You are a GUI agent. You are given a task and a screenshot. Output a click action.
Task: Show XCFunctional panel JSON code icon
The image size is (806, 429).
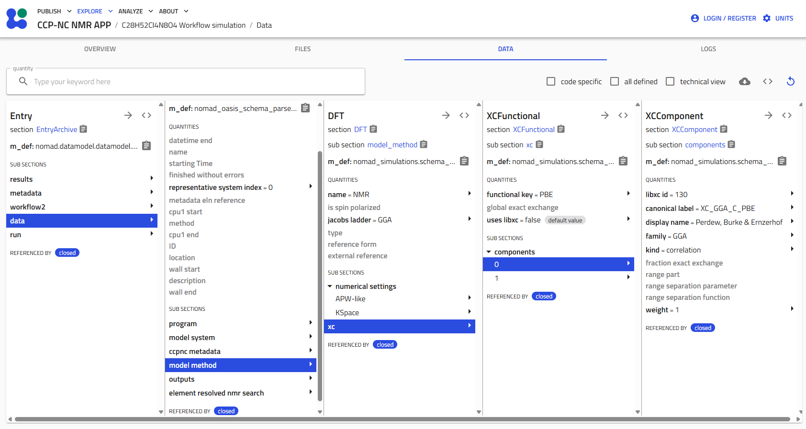(x=623, y=115)
